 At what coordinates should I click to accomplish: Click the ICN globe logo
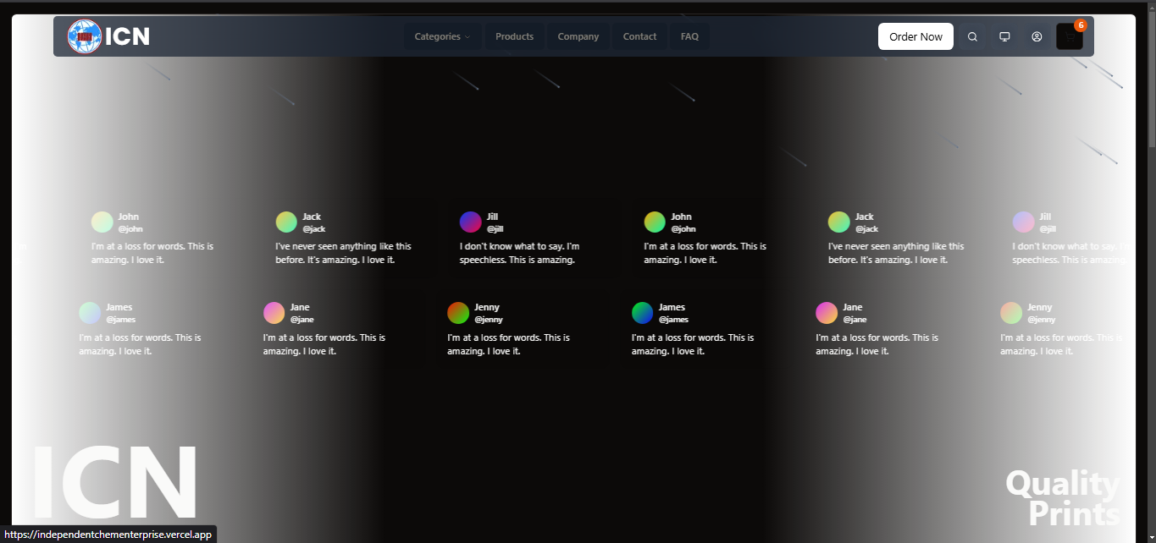click(85, 36)
